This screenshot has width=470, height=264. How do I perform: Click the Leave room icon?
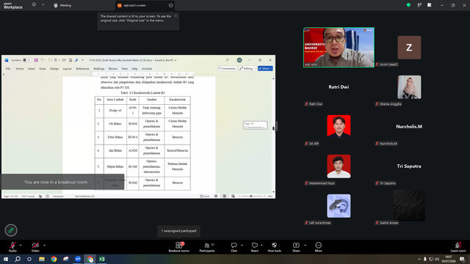458,245
